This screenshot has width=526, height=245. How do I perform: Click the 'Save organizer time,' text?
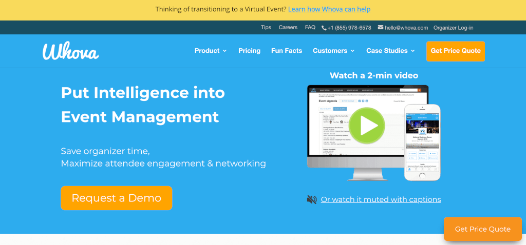point(105,151)
